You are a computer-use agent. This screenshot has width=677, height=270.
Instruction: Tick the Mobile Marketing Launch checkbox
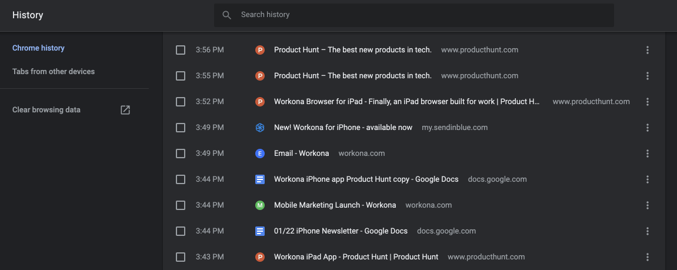pos(181,206)
